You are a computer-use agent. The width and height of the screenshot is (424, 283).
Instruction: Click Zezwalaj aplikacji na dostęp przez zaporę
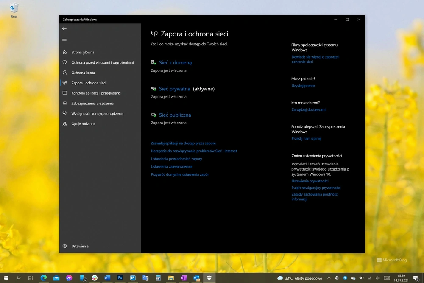(x=183, y=143)
